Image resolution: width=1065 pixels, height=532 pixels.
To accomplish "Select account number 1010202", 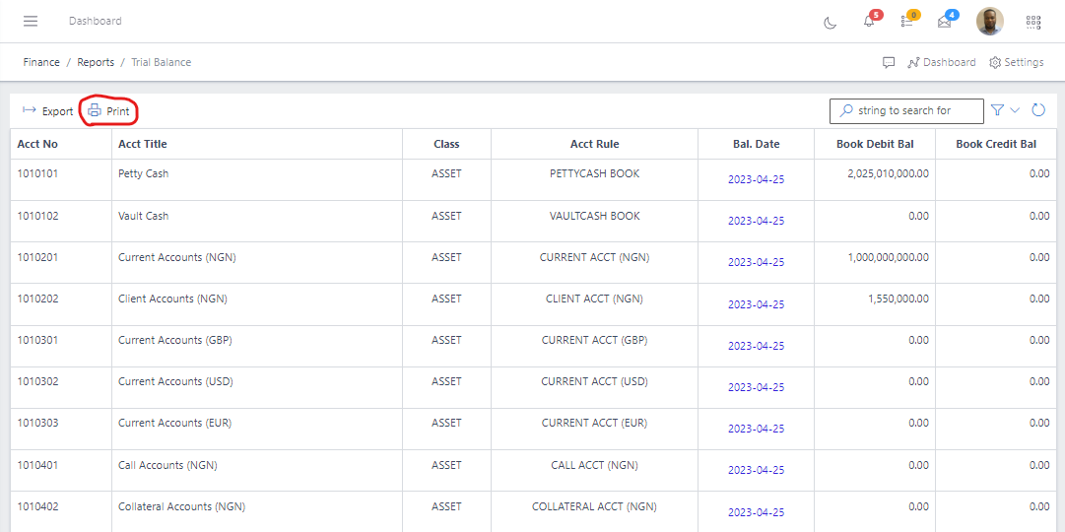I will coord(37,299).
